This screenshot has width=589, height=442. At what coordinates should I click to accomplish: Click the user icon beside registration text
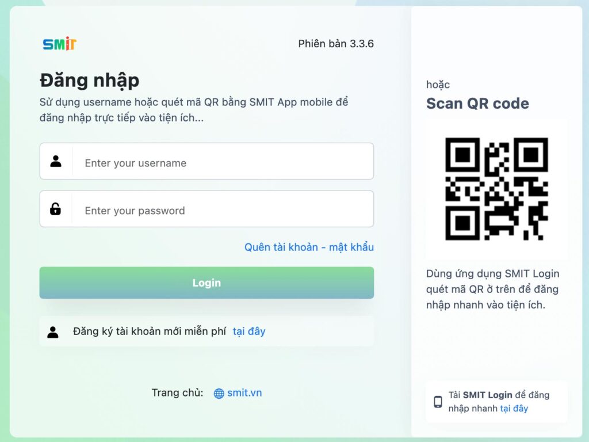[x=53, y=330]
